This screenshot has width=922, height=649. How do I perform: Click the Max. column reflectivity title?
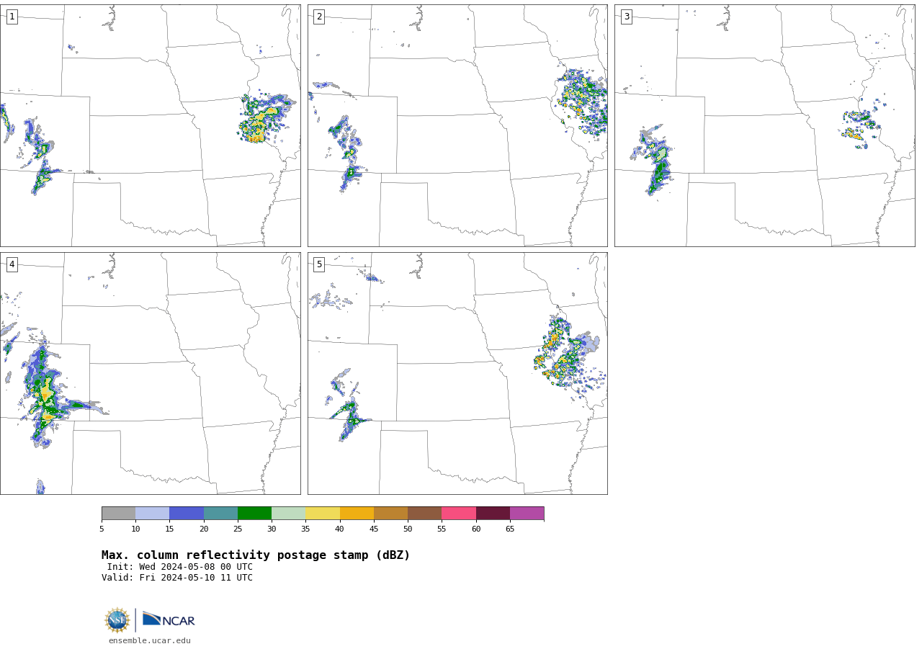[x=256, y=555]
